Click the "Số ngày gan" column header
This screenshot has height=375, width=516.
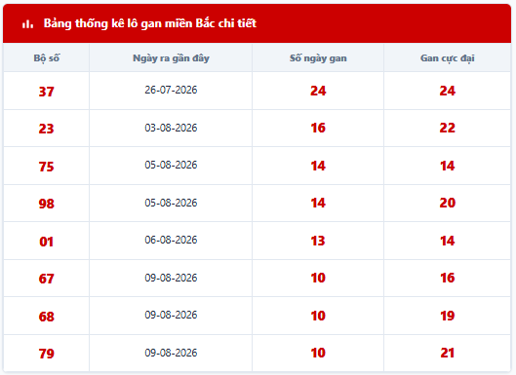coord(318,58)
